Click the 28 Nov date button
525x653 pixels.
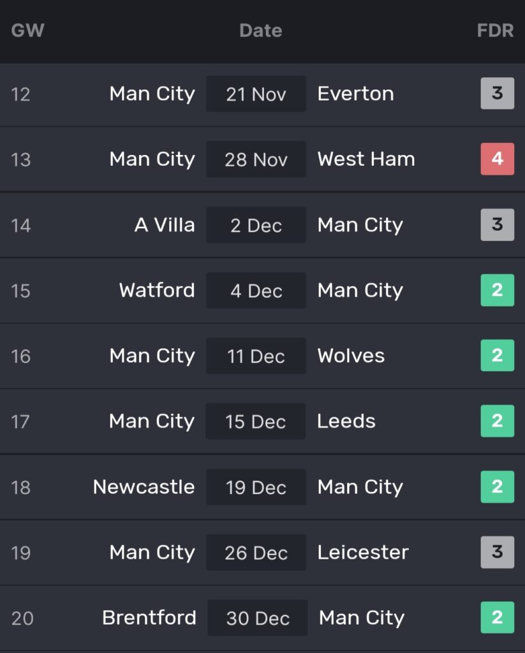(x=256, y=159)
